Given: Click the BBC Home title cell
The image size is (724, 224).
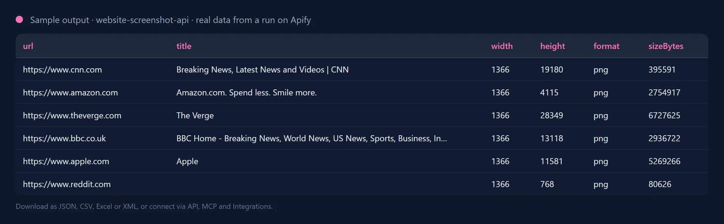Looking at the screenshot, I should click(312, 138).
